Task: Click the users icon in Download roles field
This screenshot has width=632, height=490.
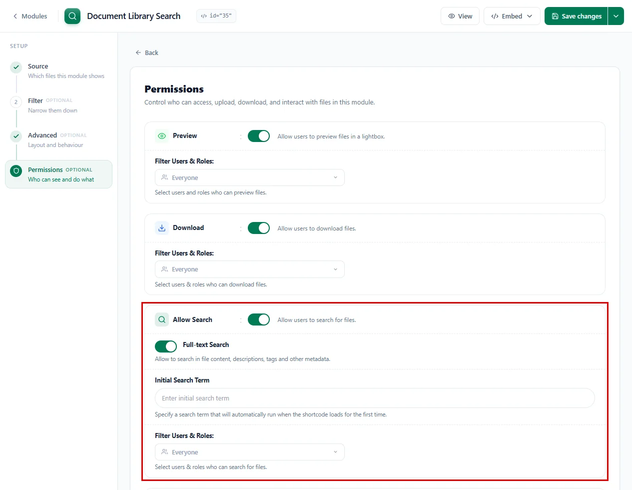Action: 164,269
